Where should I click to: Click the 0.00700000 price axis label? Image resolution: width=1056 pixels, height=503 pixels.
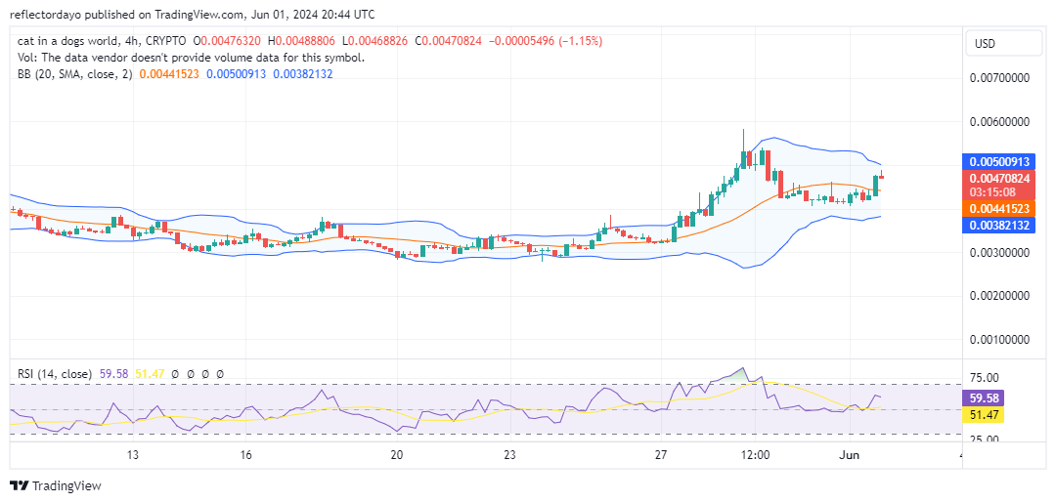point(1000,78)
